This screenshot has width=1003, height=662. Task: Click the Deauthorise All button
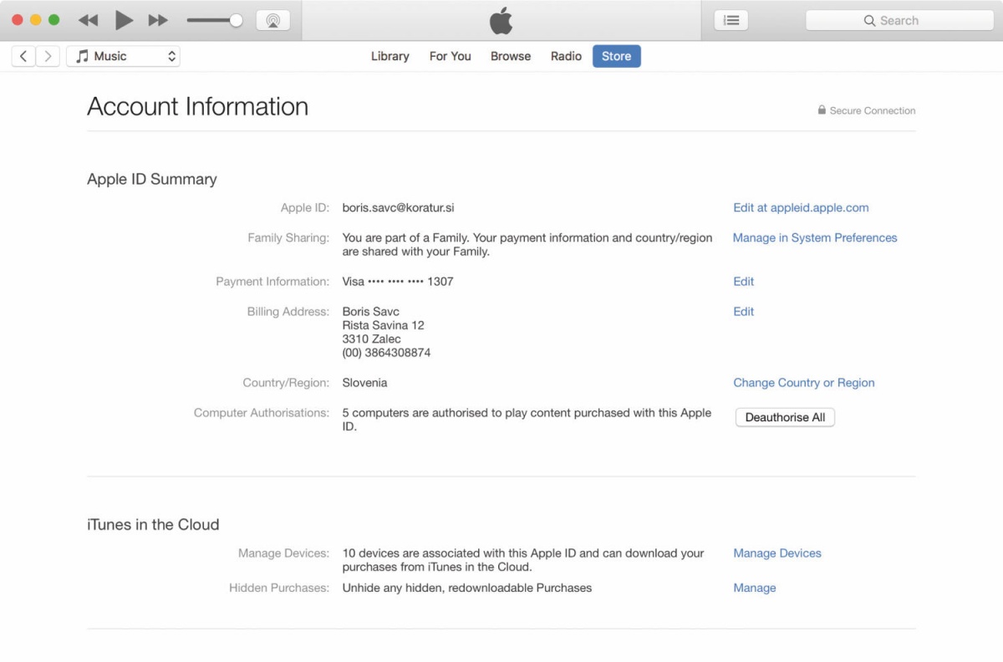(785, 417)
